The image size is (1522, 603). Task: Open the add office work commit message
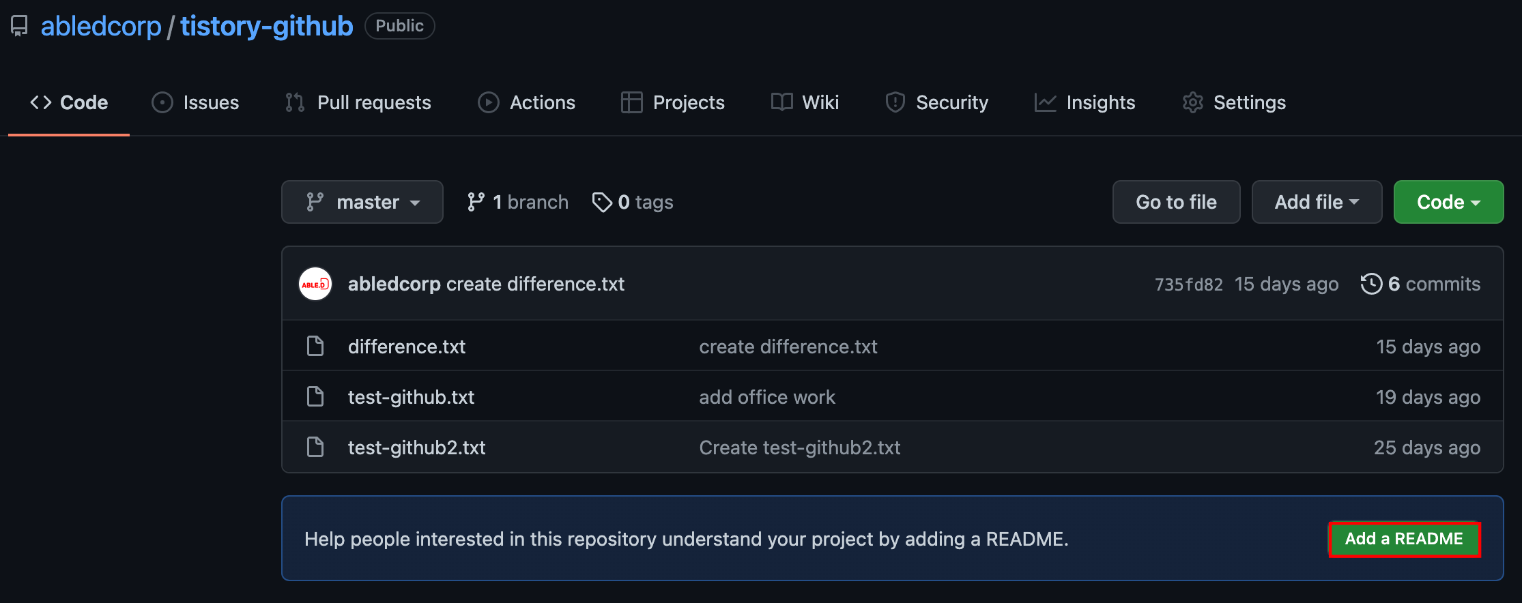click(x=767, y=397)
